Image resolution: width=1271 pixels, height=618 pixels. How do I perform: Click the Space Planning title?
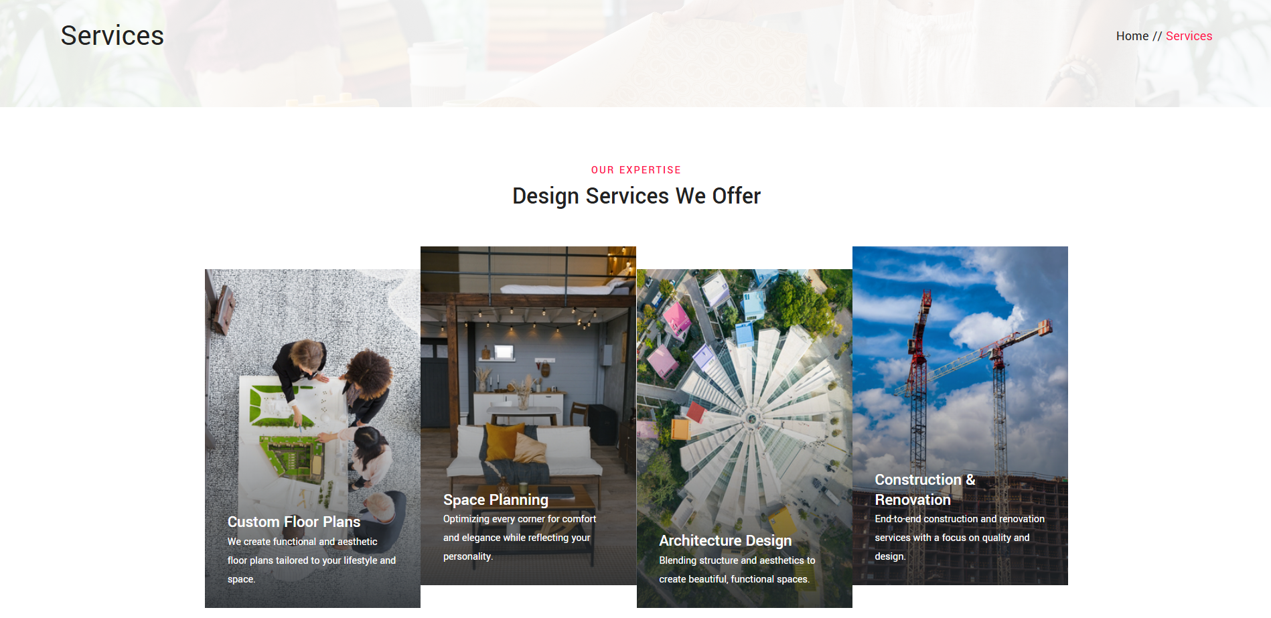496,499
